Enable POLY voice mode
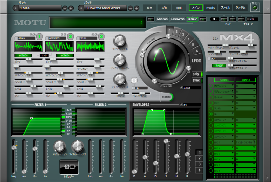This screenshot has width=271, height=182. coord(192,19)
